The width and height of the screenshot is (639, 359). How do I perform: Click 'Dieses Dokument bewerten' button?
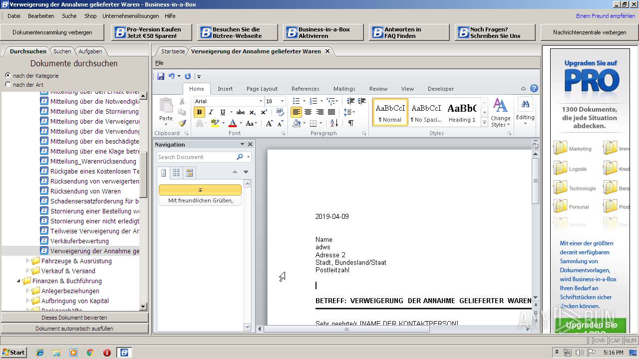[x=74, y=318]
